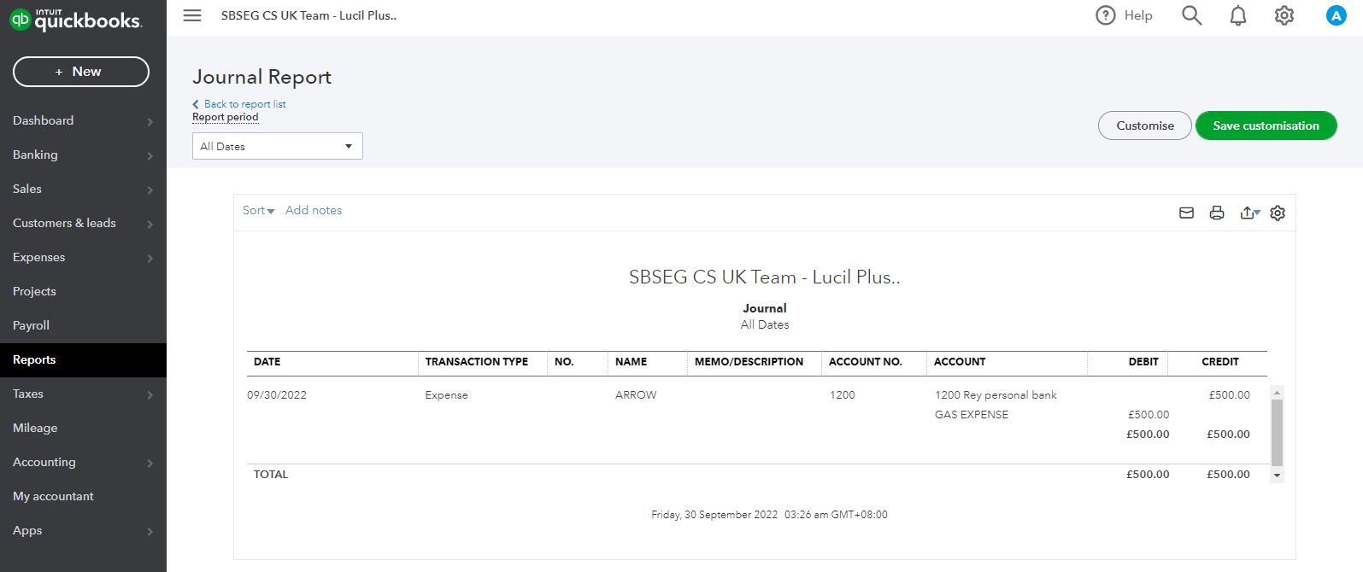
Task: Click the Save customisation button
Action: click(x=1266, y=125)
